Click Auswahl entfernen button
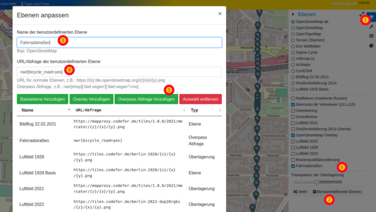 point(201,99)
